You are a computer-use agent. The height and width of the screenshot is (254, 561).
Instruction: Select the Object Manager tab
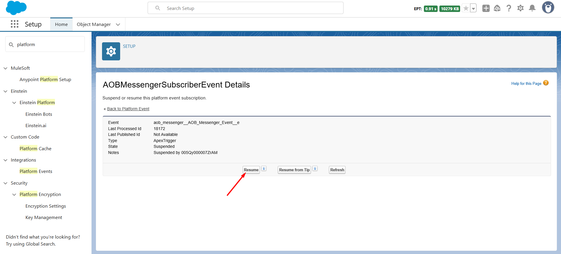tap(94, 24)
